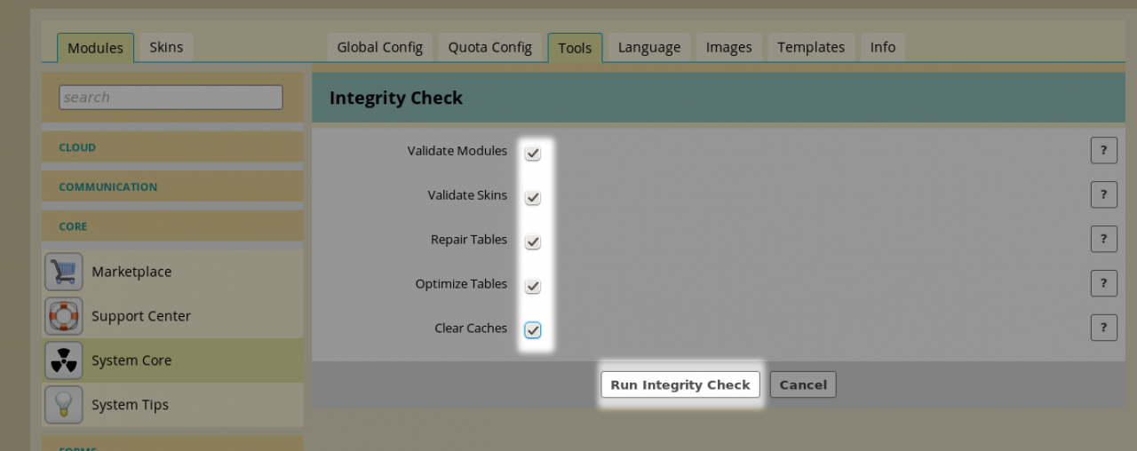Viewport: 1137px width, 451px height.
Task: Uncheck the Clear Caches checkbox
Action: click(x=532, y=330)
